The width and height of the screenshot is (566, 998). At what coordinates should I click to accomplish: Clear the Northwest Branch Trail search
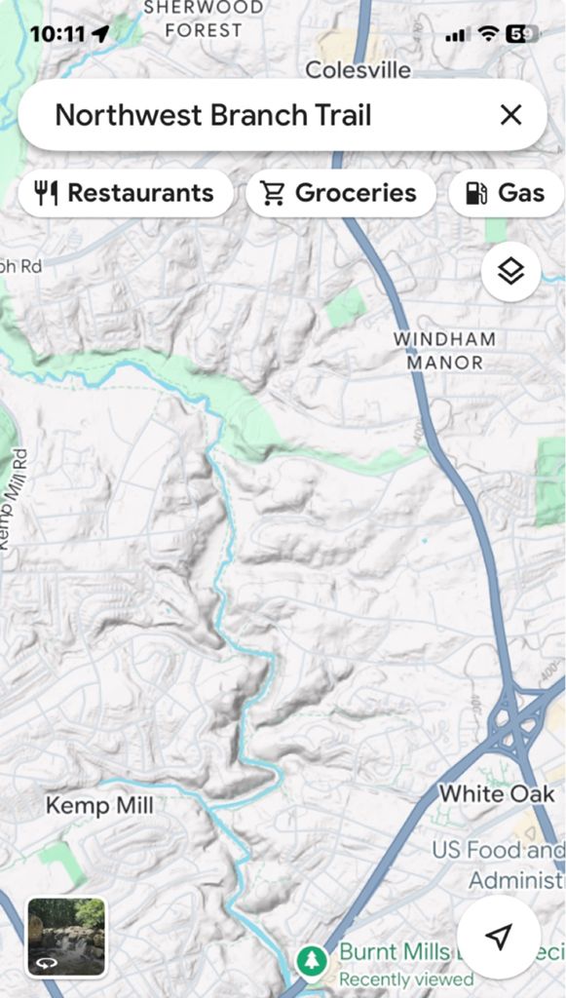(x=510, y=115)
